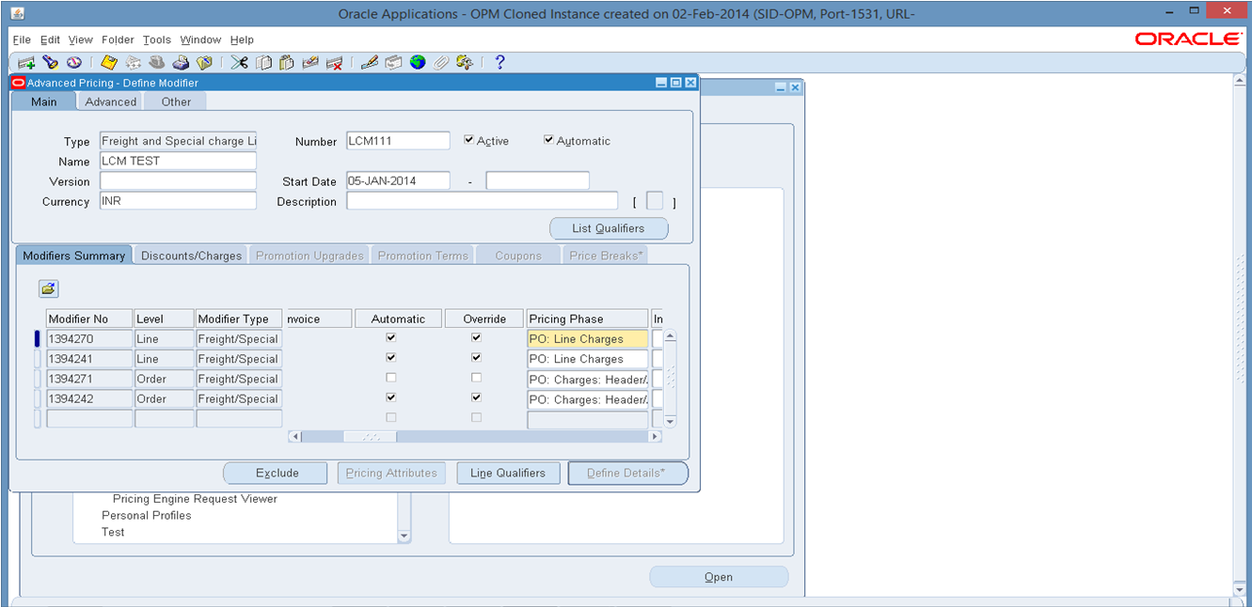Click the Close Form folder icon
1252x607 pixels.
coord(204,63)
